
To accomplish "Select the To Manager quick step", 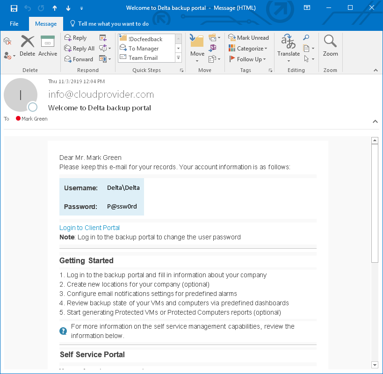I will point(146,48).
